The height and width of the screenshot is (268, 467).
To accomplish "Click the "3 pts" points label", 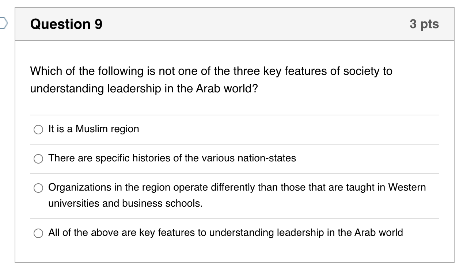I will pos(424,24).
